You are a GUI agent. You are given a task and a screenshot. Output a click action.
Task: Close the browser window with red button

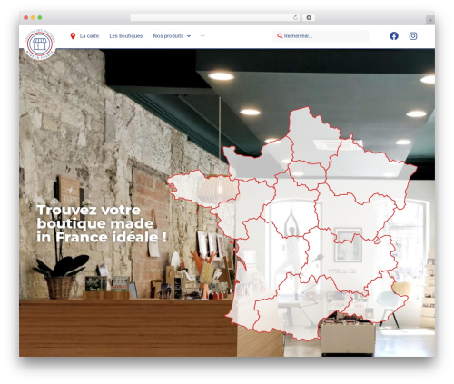pos(26,17)
